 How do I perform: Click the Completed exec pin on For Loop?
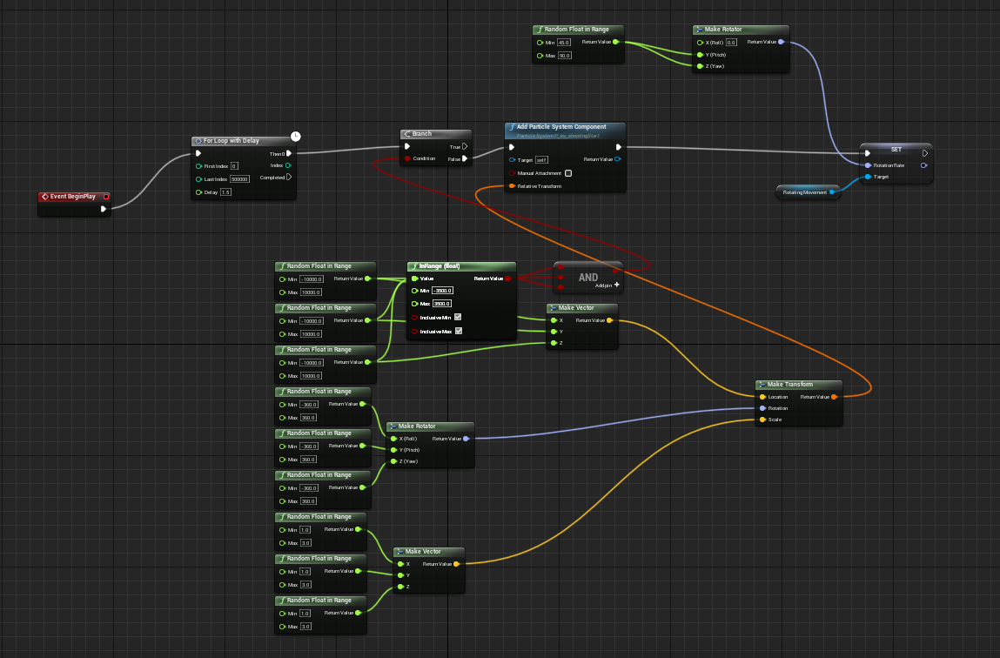[x=289, y=178]
